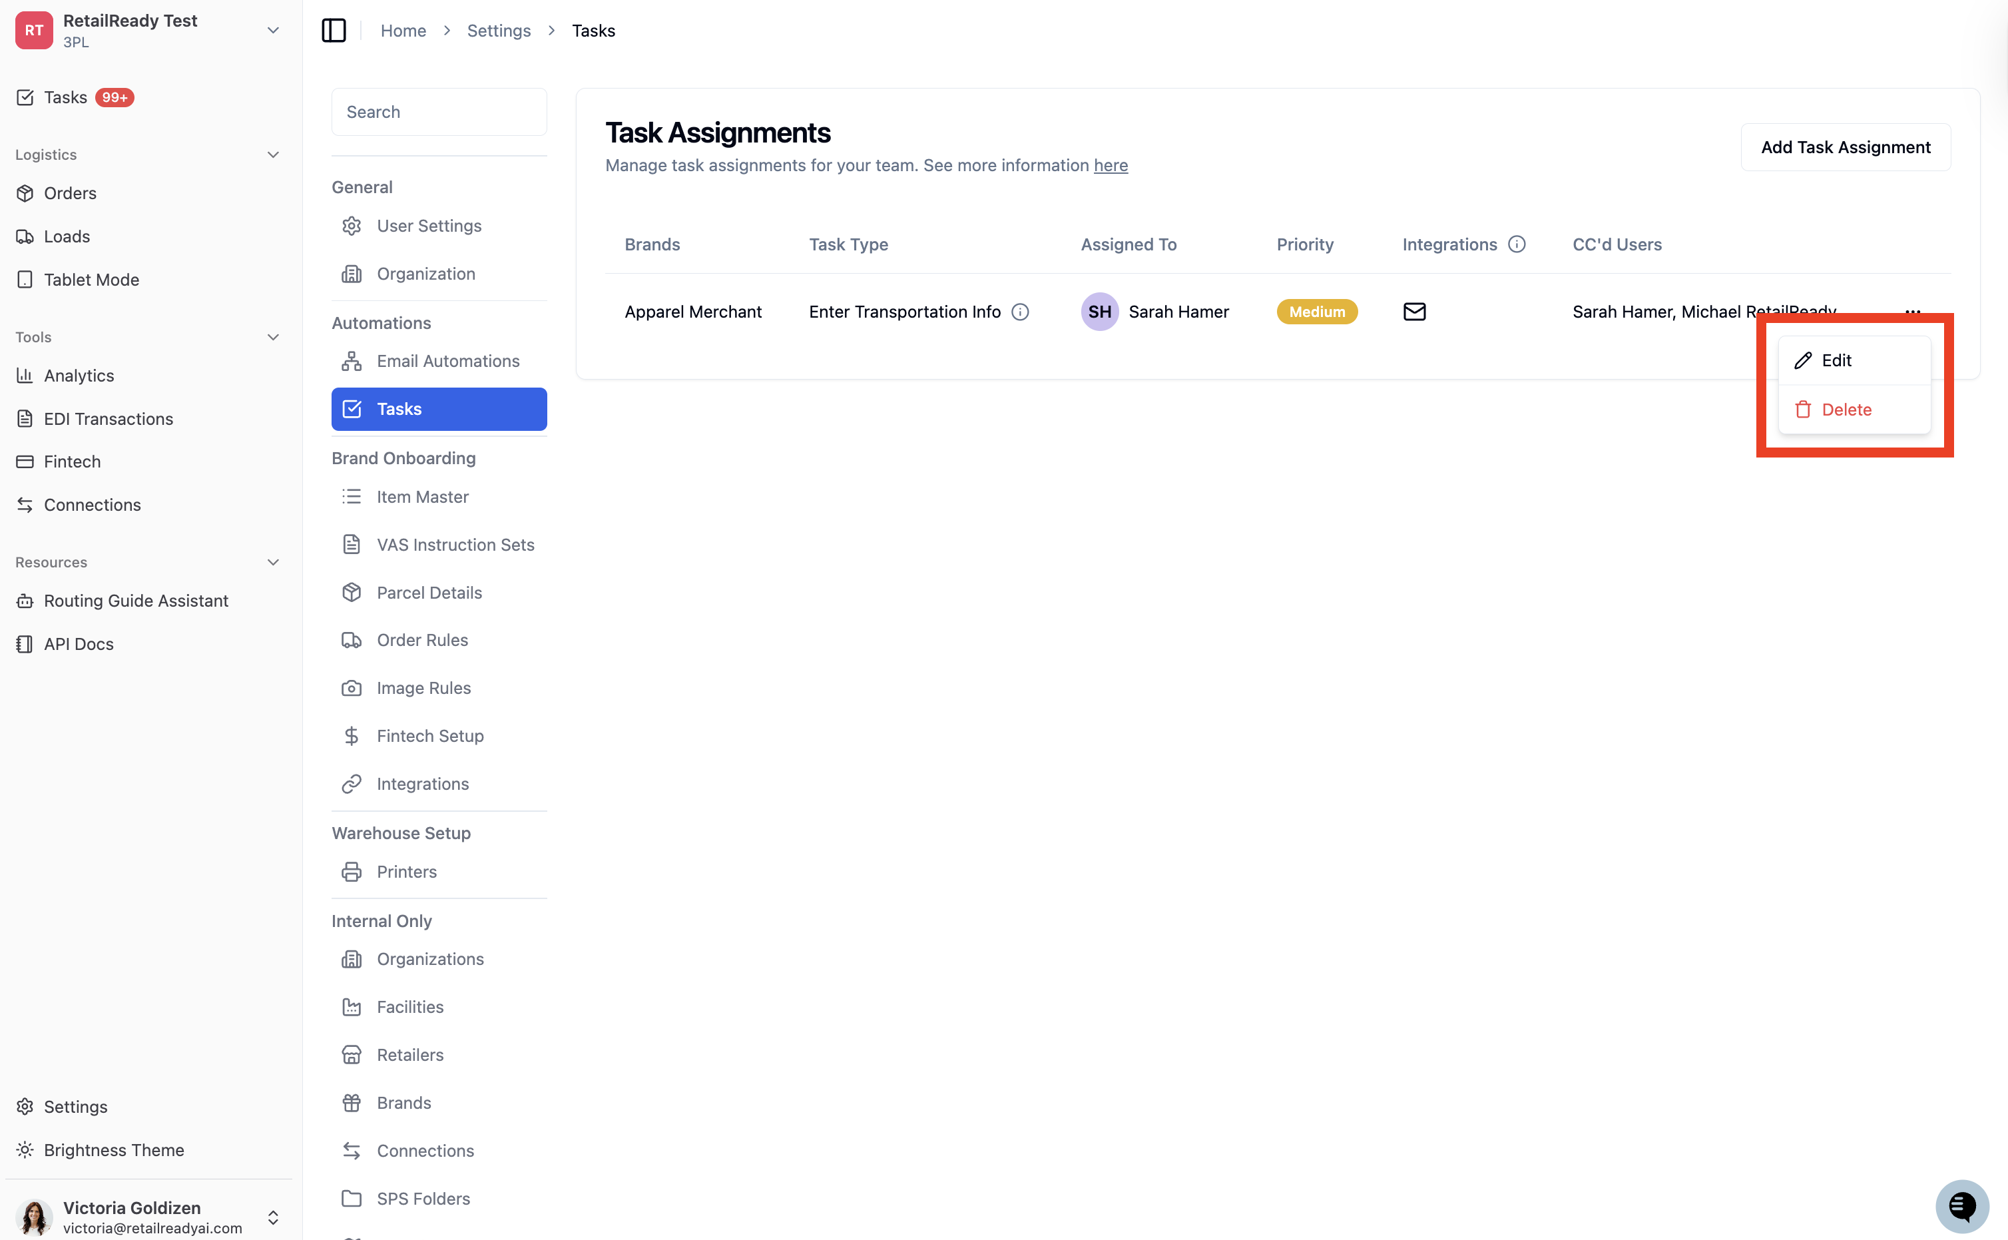Focus the settings Search field
The height and width of the screenshot is (1240, 2008).
439,111
